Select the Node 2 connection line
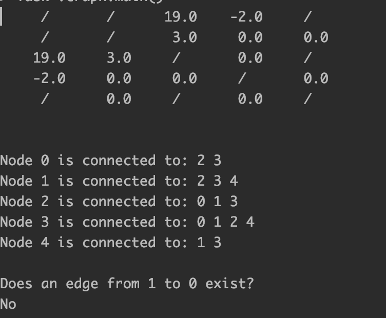Viewport: 386px width, 318px height. coord(119,202)
